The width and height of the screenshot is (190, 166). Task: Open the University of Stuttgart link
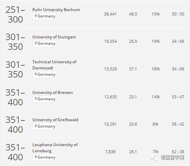[54, 37]
